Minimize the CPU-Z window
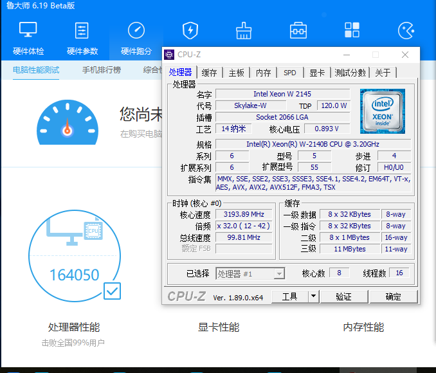This screenshot has height=373, width=436. 347,55
